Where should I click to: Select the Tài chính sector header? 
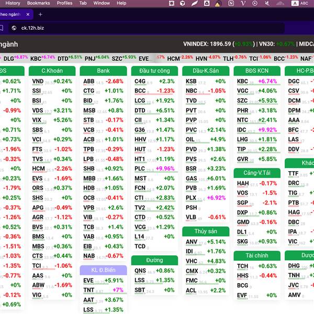pos(257,255)
